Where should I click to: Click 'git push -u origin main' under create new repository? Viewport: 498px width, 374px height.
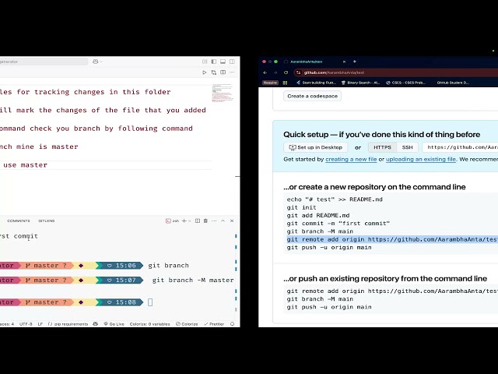pyautogui.click(x=329, y=248)
